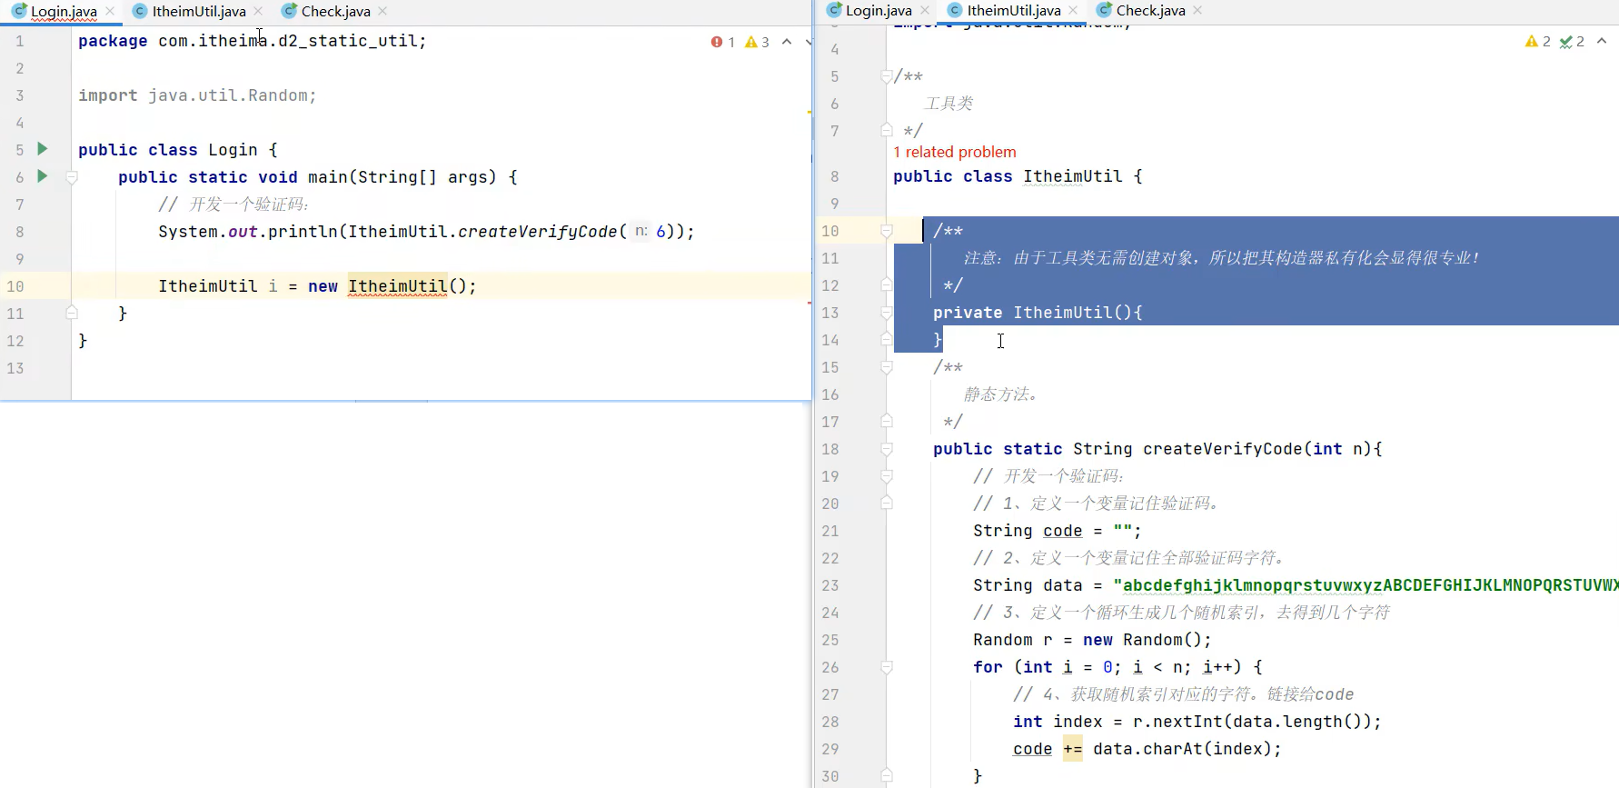Go to previous problem in left editor
This screenshot has width=1619, height=788.
[787, 42]
